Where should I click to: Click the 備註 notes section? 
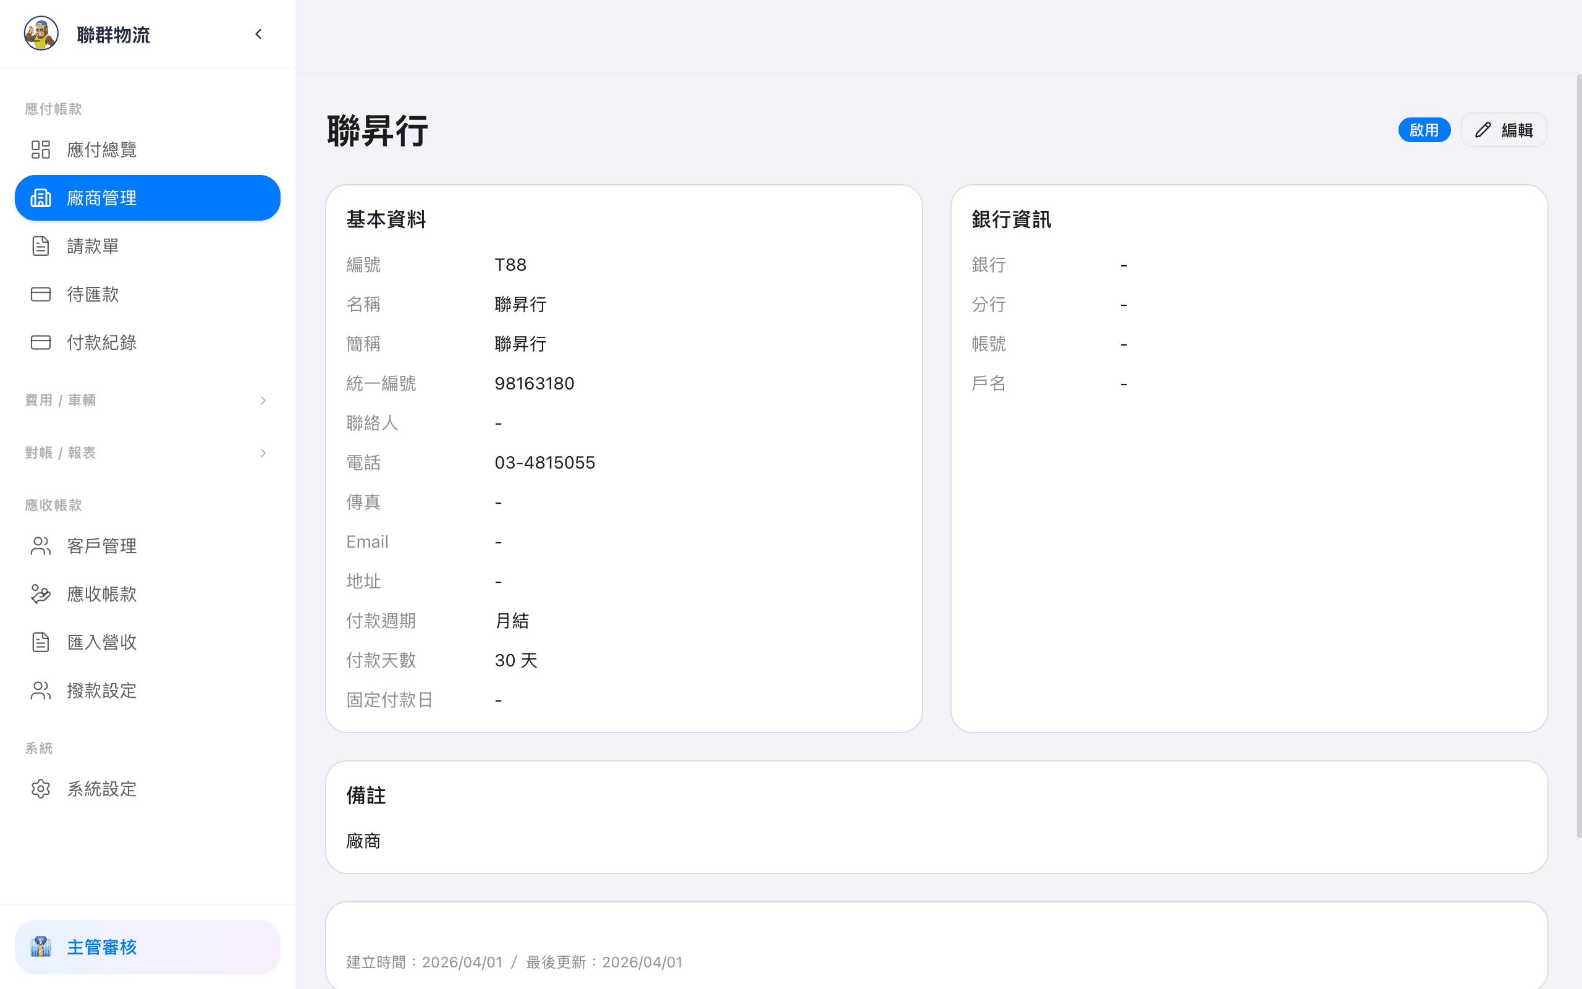click(365, 796)
